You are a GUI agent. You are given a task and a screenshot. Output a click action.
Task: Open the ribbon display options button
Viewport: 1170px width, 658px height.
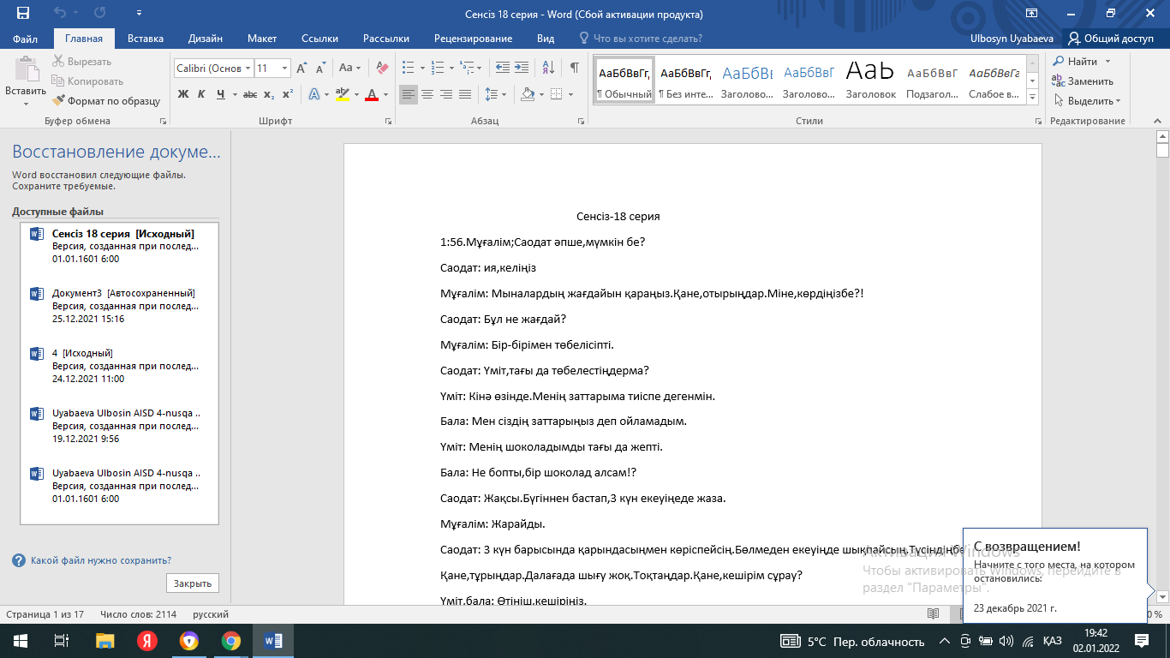pos(1031,14)
